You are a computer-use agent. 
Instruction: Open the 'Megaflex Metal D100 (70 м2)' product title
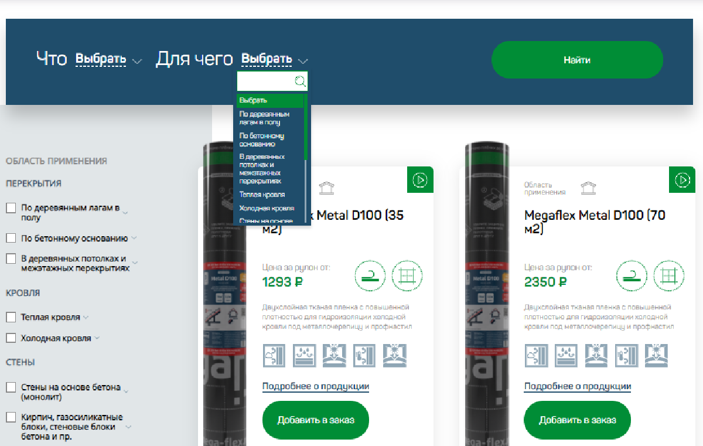point(595,222)
